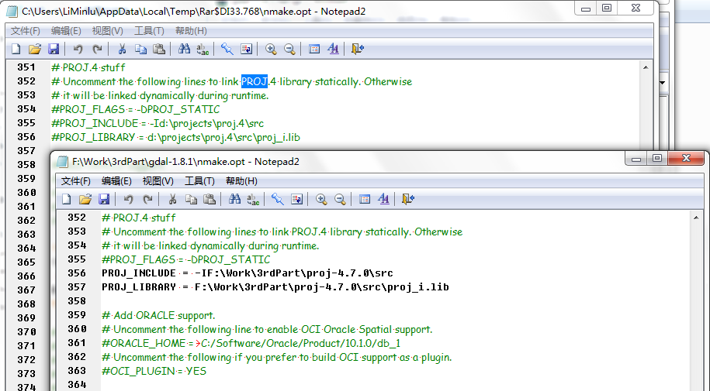Click Find binoculars icon in Temp nmake.opt window
Image resolution: width=710 pixels, height=391 pixels.
pyautogui.click(x=184, y=49)
